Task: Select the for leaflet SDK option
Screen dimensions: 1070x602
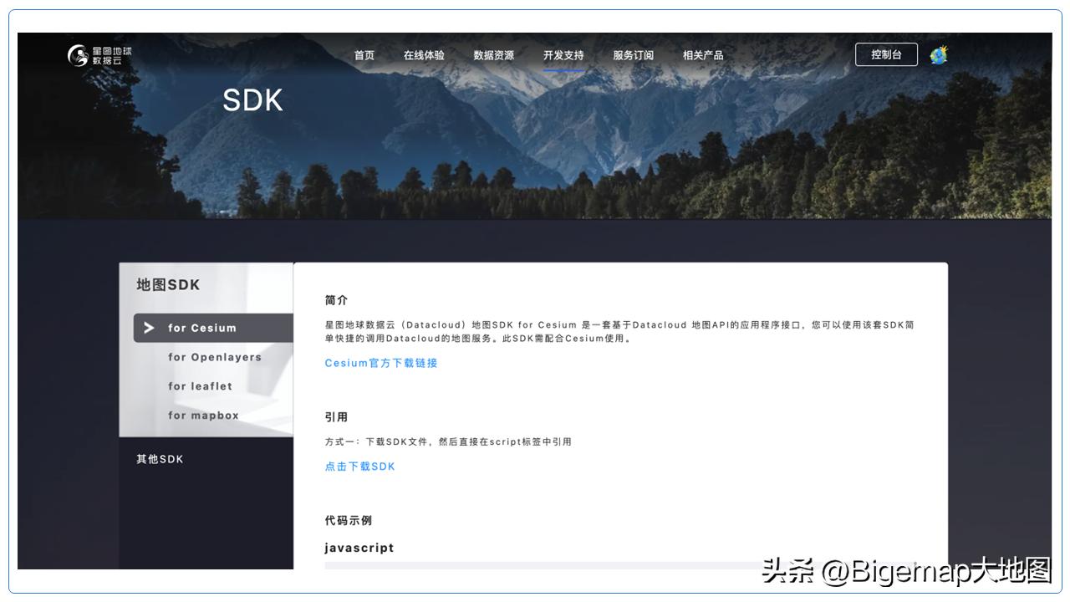Action: (199, 386)
